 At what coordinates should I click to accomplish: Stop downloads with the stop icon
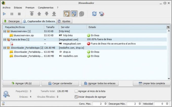click(x=19, y=14)
